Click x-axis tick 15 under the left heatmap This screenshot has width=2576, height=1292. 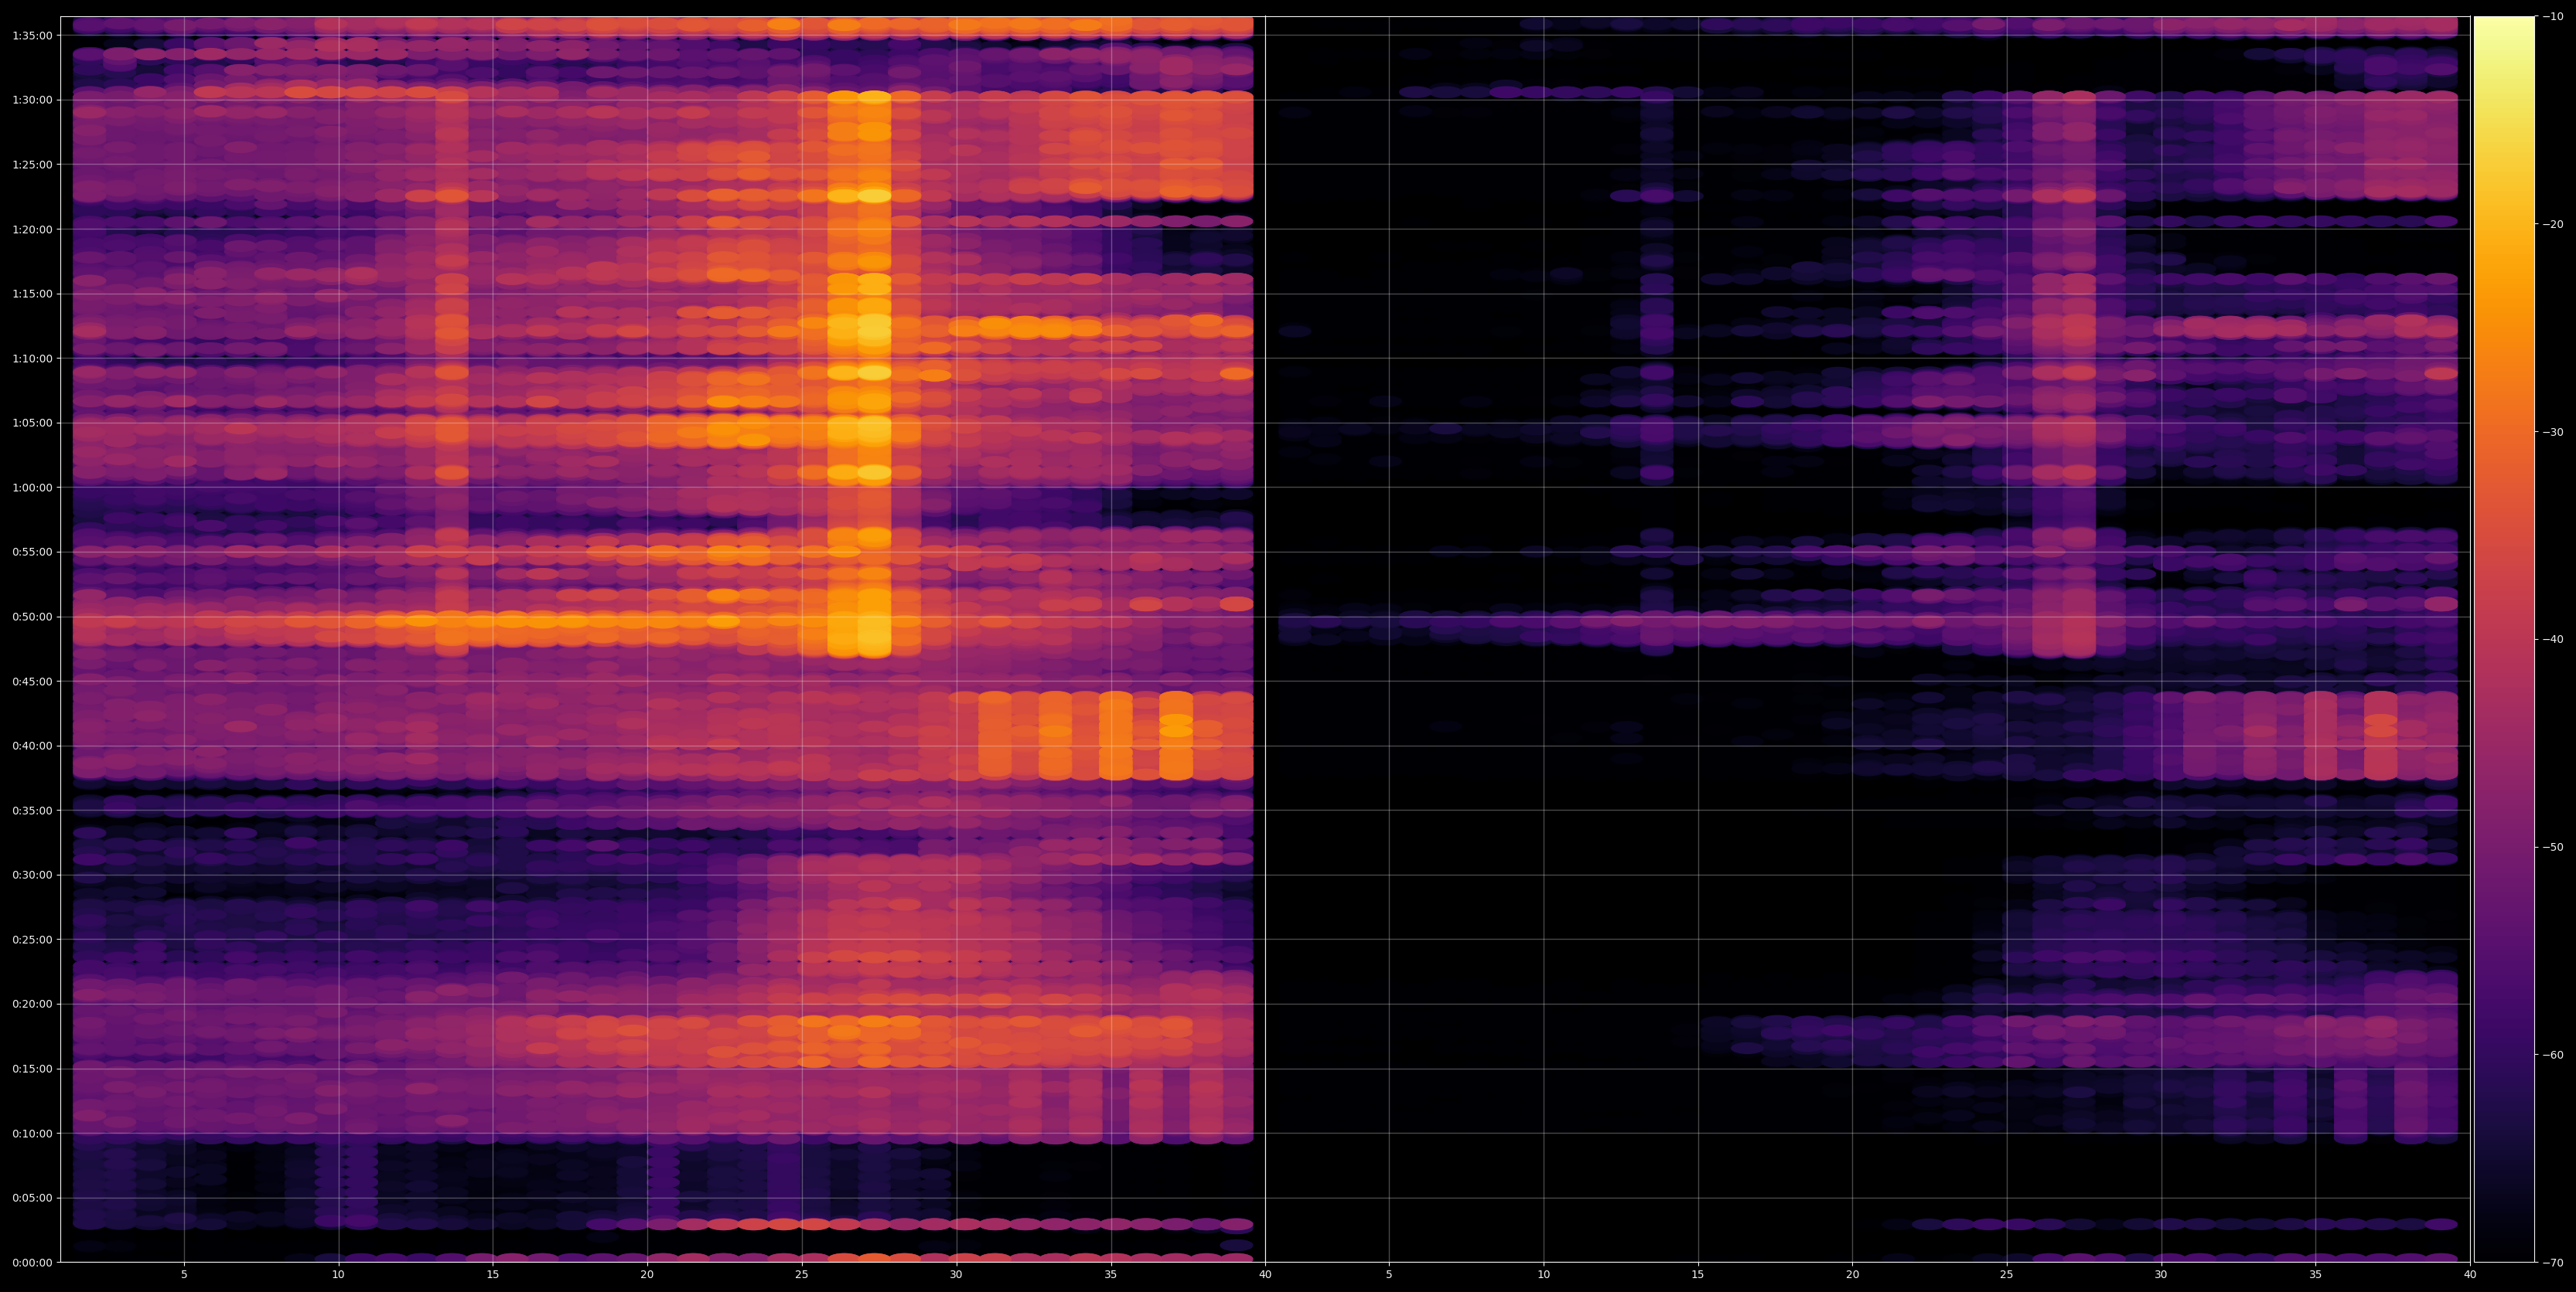[493, 1274]
